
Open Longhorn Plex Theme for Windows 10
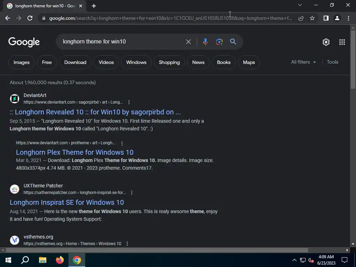pos(75,152)
